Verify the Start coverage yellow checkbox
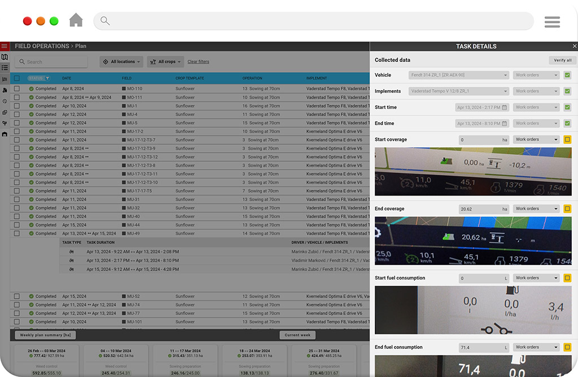The image size is (578, 377). click(x=567, y=140)
